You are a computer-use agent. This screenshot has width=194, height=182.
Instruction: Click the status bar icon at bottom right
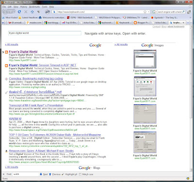coord(188,178)
